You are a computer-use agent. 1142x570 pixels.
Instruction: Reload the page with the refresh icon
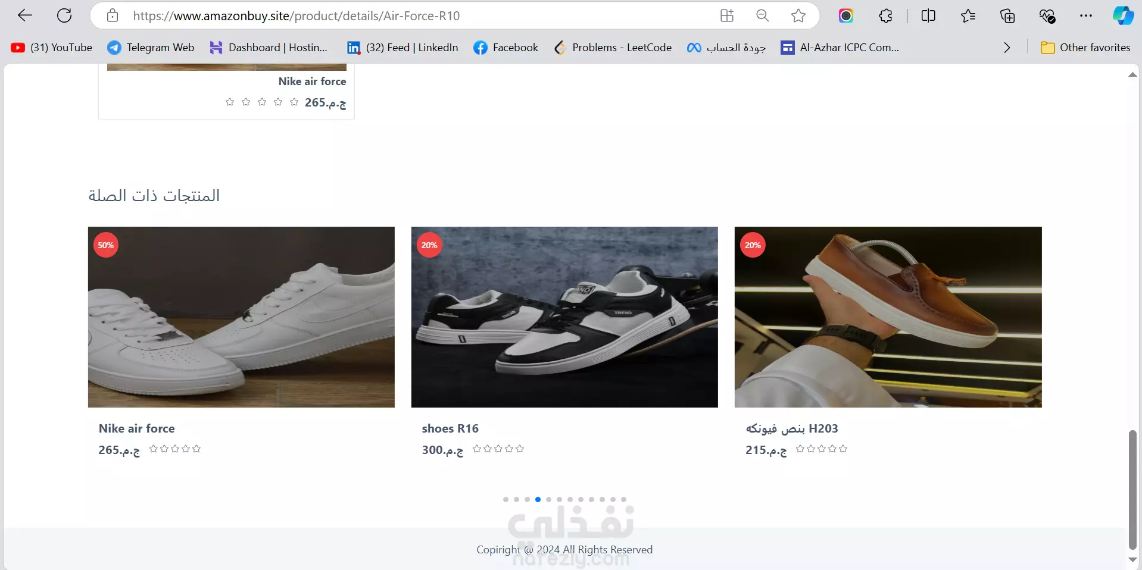click(64, 15)
